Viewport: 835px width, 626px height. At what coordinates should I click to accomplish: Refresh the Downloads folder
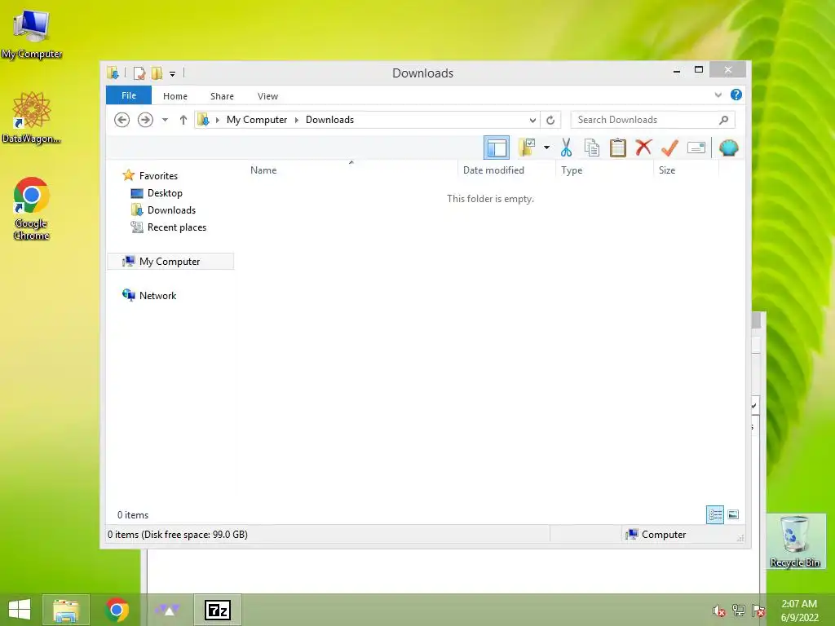coord(550,120)
